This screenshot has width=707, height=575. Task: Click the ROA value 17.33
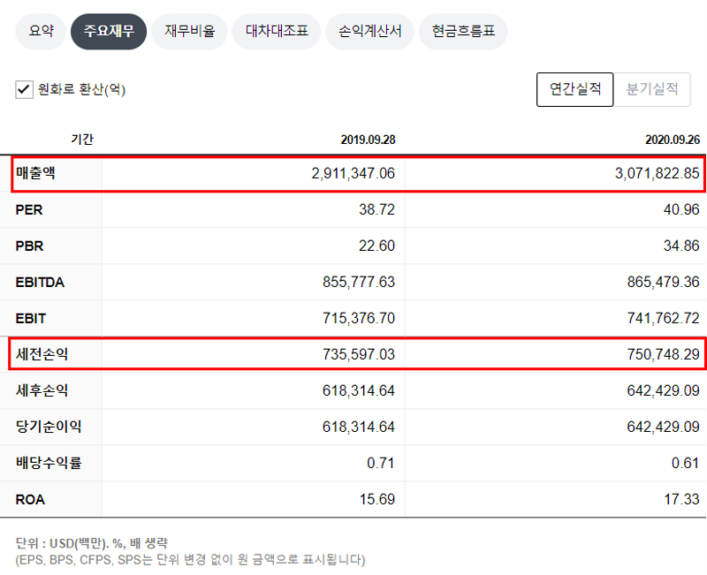[681, 499]
